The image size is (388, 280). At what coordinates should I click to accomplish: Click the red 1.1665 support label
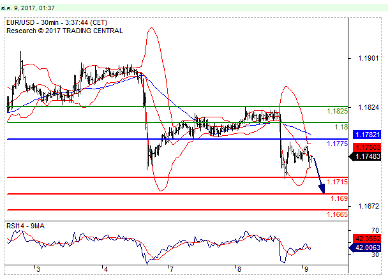click(x=337, y=214)
